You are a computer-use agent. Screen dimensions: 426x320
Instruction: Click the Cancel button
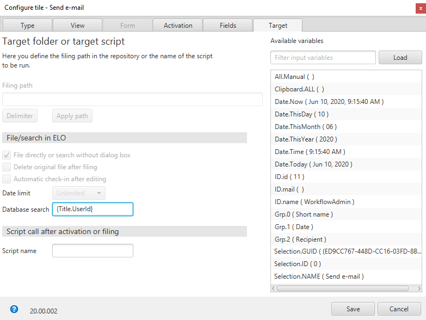pos(399,309)
